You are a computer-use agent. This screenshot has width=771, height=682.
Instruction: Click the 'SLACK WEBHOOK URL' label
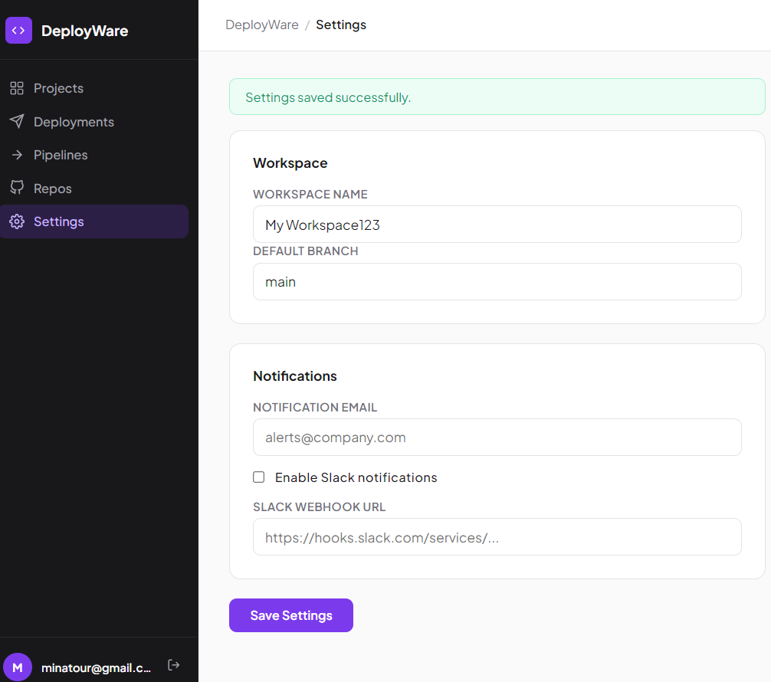pyautogui.click(x=319, y=507)
